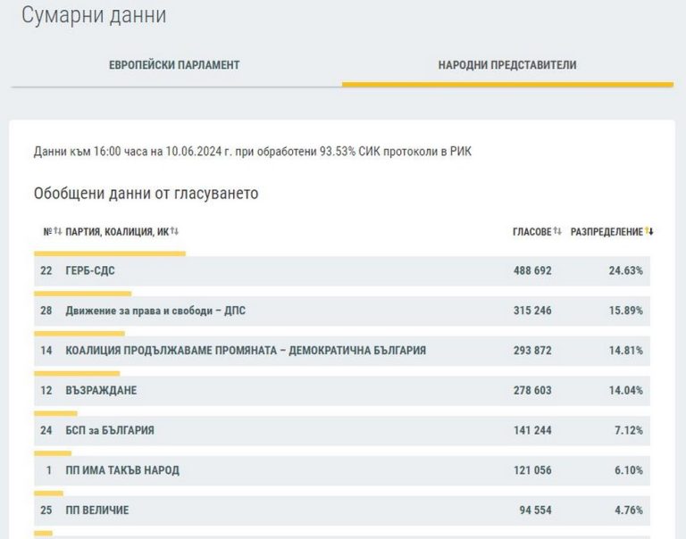This screenshot has width=686, height=539.
Task: Select the БСП за БЪЛГАРИЯ row
Action: click(110, 430)
